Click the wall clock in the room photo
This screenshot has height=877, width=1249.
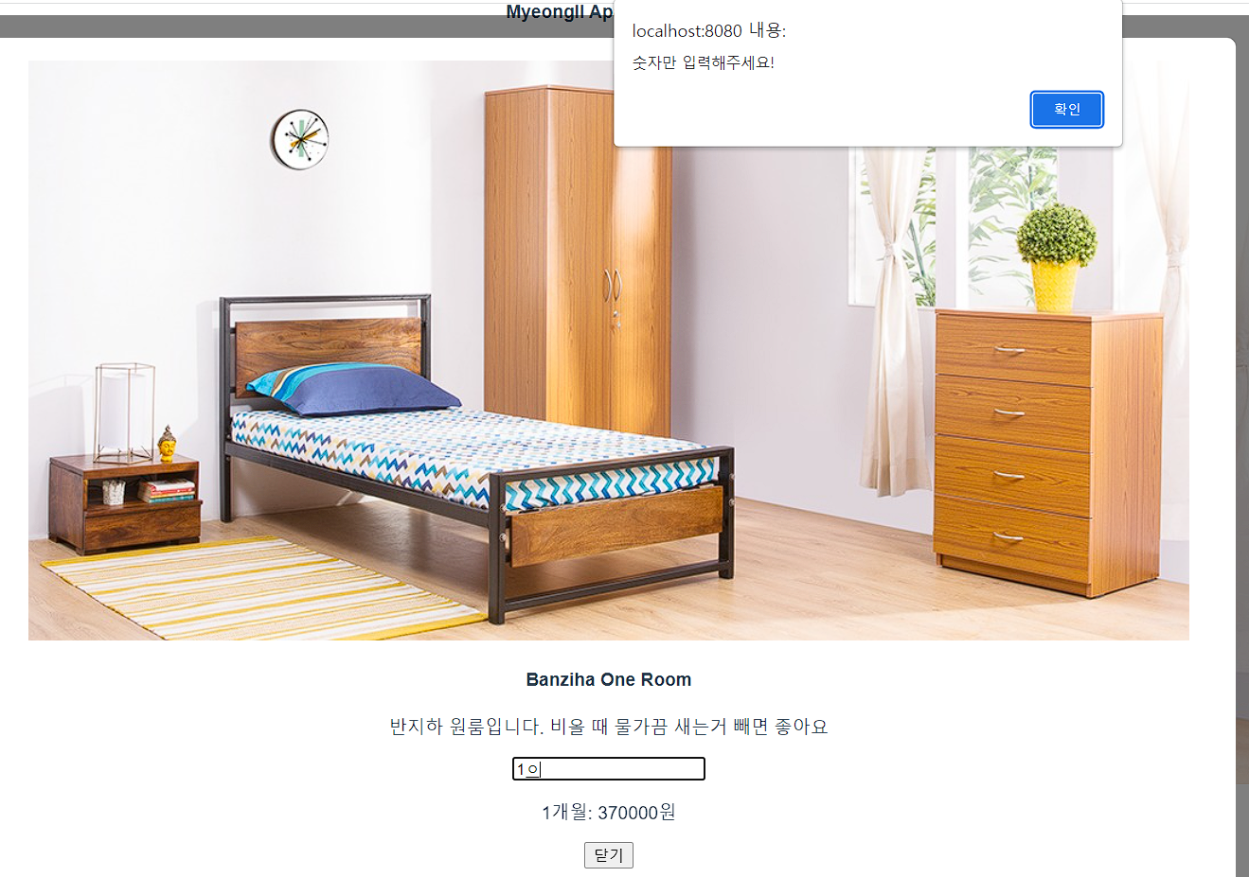299,139
